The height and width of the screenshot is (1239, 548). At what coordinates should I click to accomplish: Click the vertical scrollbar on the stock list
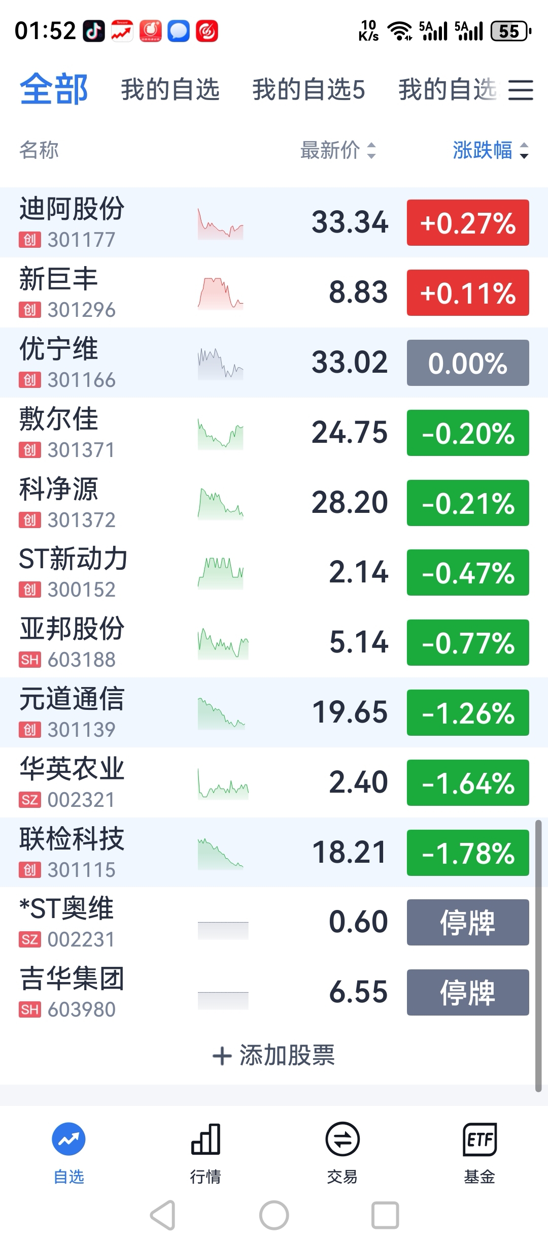click(538, 955)
